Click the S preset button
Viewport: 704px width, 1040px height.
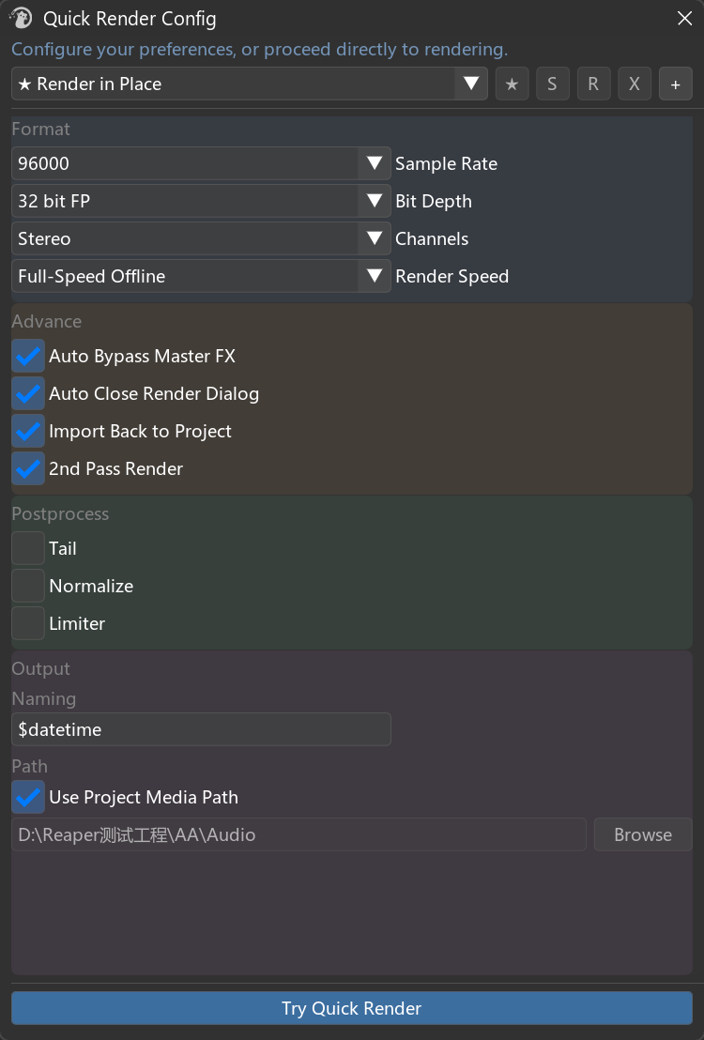(x=552, y=84)
